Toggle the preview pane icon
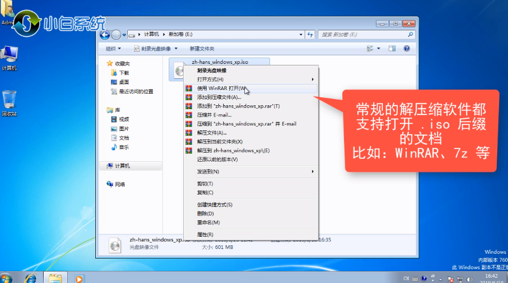 coord(392,48)
